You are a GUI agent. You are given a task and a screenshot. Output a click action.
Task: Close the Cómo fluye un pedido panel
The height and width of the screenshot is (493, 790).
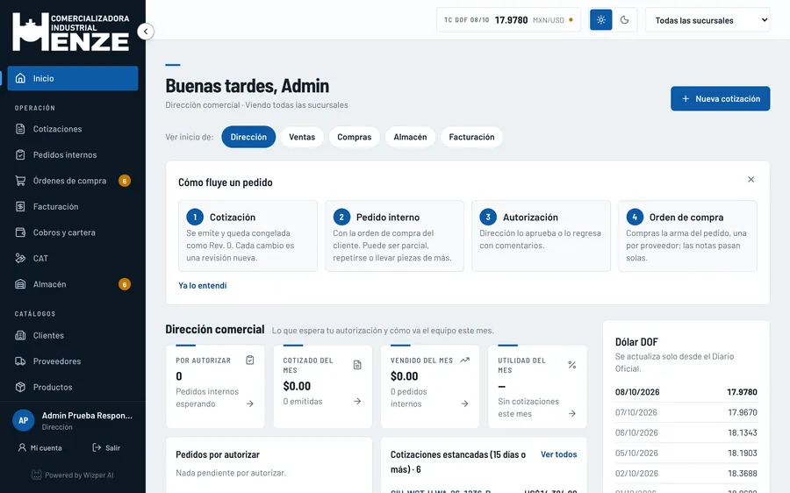(750, 179)
